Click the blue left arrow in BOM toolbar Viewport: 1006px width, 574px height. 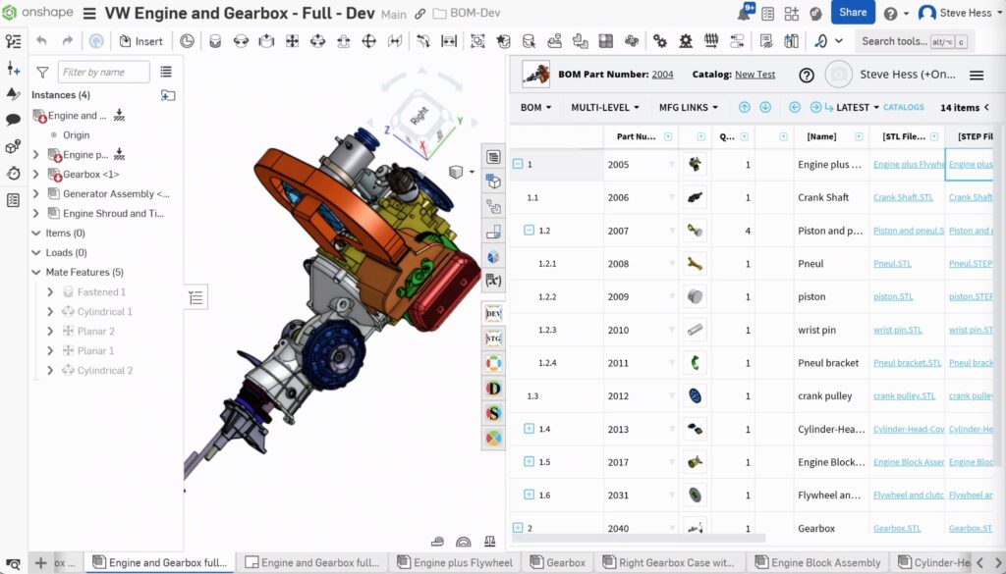click(x=794, y=108)
